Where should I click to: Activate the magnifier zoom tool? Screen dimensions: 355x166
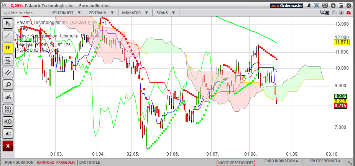pos(8,85)
